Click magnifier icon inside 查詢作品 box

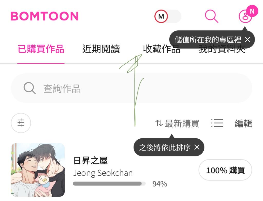[30, 88]
